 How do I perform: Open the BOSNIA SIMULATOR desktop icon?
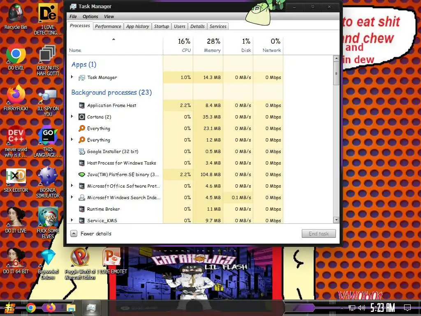point(48,182)
